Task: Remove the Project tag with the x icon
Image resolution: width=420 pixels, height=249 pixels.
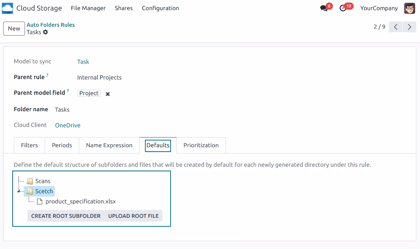Action: pyautogui.click(x=108, y=94)
